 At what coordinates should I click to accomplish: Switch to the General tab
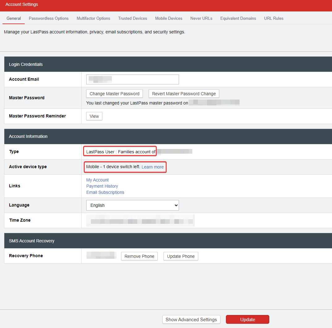[x=14, y=19]
